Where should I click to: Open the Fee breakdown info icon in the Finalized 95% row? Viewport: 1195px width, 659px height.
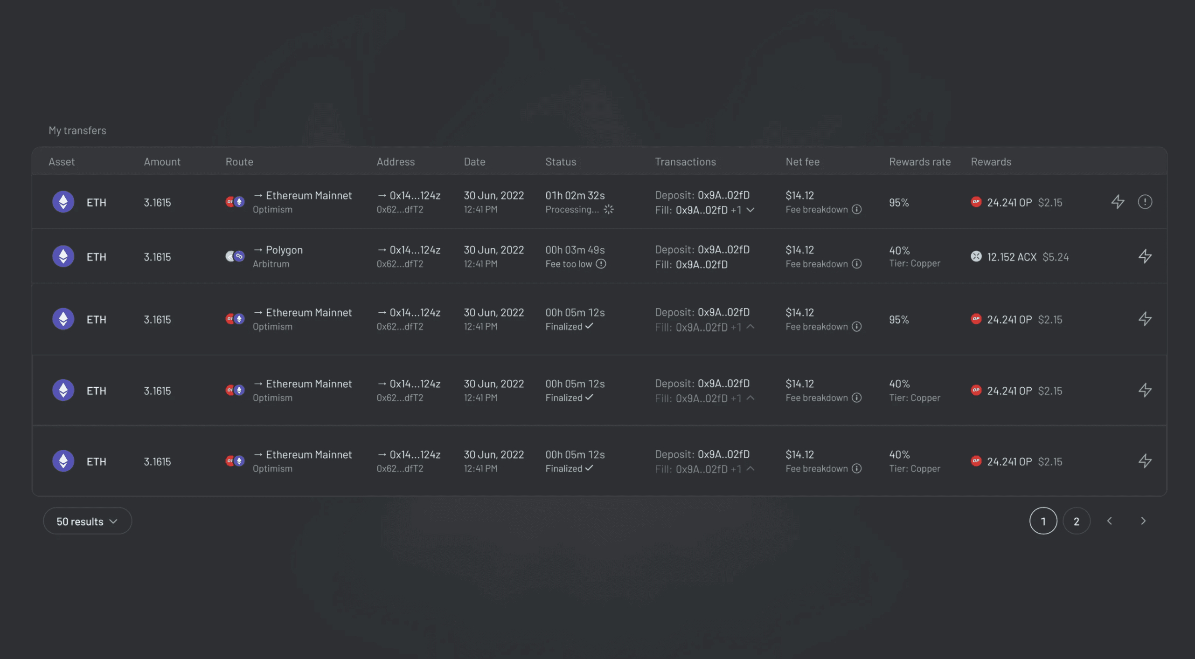(856, 326)
